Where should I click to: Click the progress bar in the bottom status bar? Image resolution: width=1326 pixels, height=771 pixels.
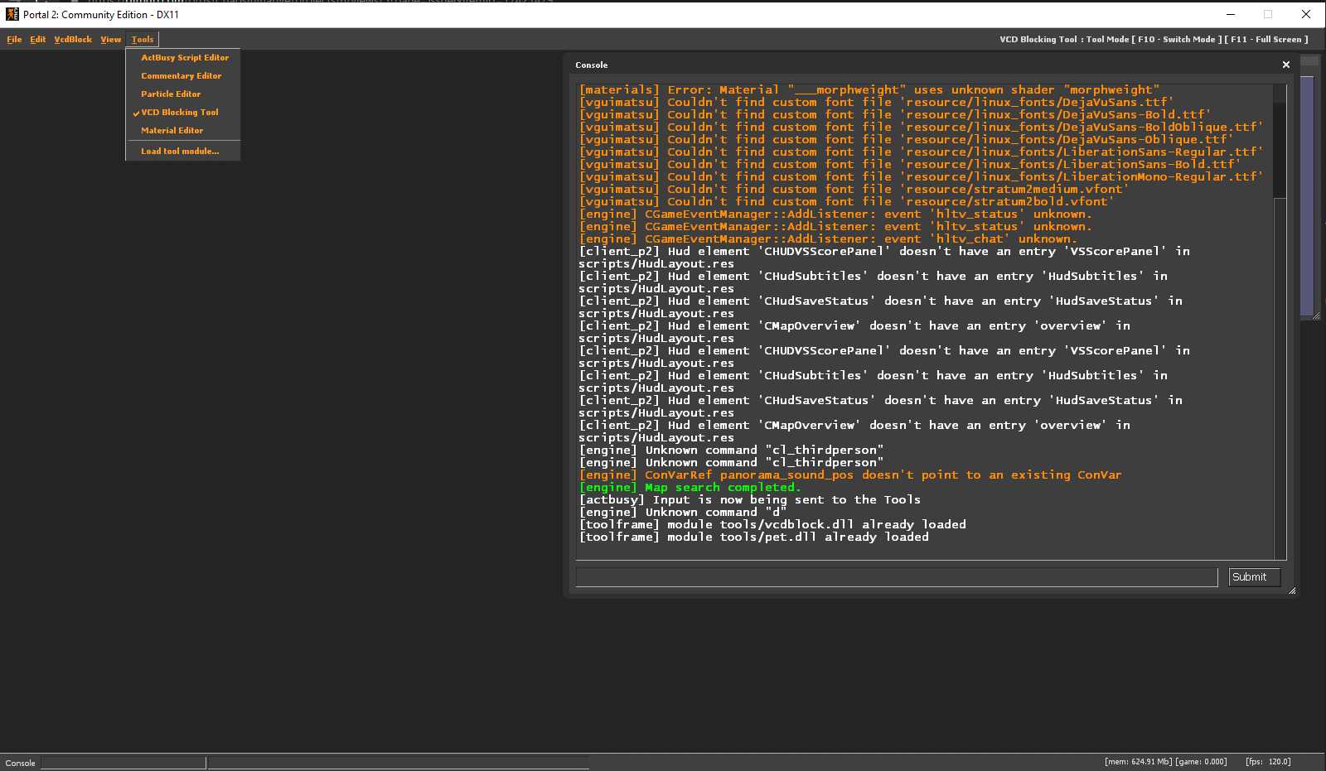123,763
